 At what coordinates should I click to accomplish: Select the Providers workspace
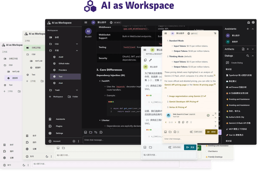pos(65,70)
